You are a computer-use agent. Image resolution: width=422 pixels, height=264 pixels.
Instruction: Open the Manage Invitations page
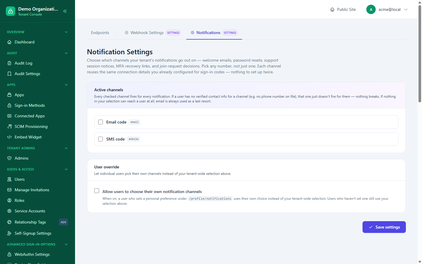(x=38, y=190)
